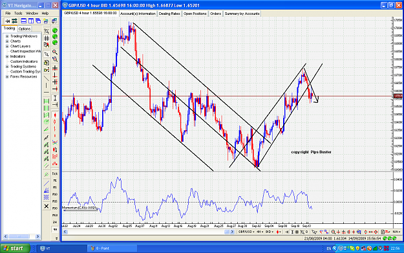Expand the Forex Resources tree node

(7, 76)
